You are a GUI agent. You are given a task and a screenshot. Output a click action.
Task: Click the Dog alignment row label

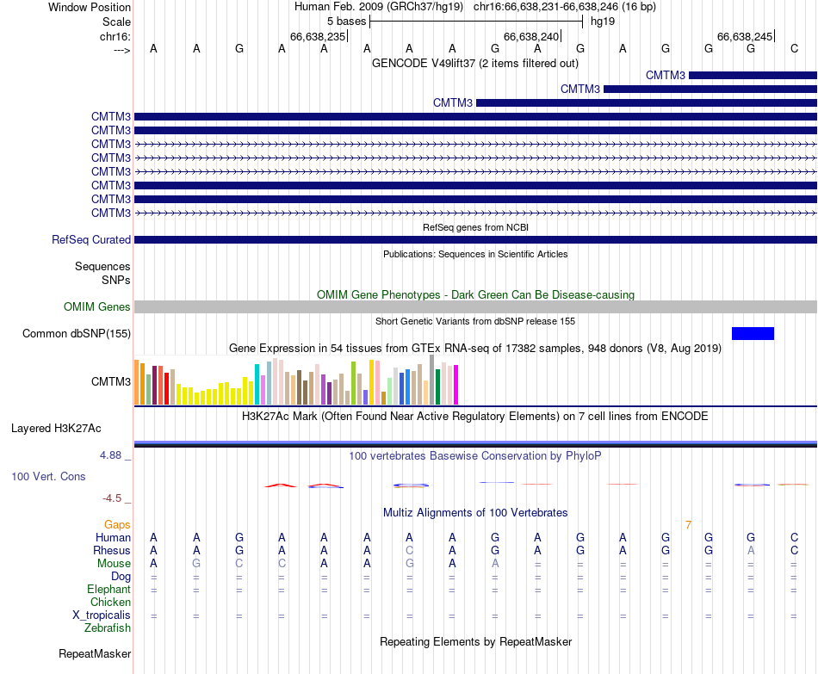(121, 577)
